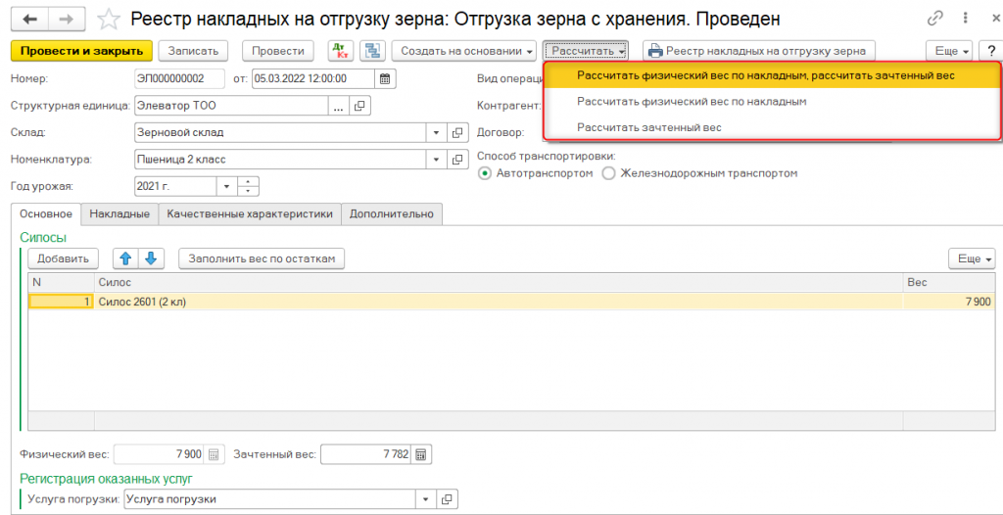Select Автотранспортом transport method
Image resolution: width=1003 pixels, height=515 pixels.
(x=485, y=173)
